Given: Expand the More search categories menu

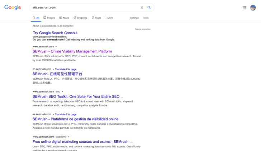Looking at the screenshot, I should tap(109, 18).
